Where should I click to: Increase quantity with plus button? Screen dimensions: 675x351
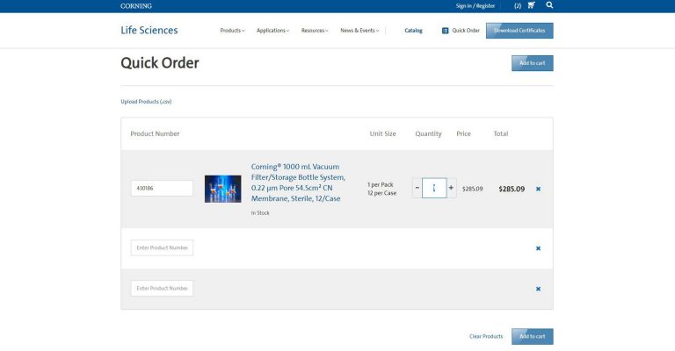click(x=451, y=188)
